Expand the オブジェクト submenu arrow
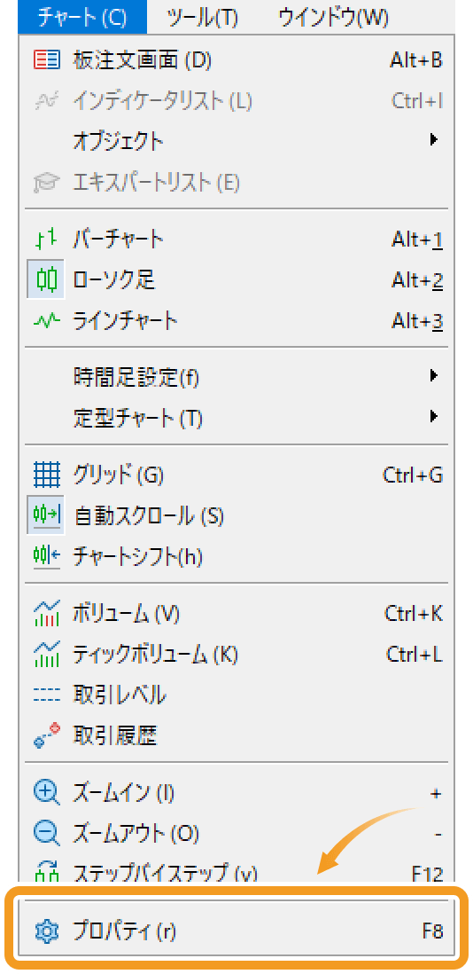This screenshot has height=974, width=473. click(434, 140)
